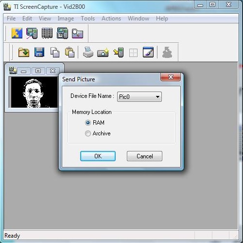The width and height of the screenshot is (243, 243).
Task: Open the device folder explorer magnifier icon
Action: tap(77, 33)
